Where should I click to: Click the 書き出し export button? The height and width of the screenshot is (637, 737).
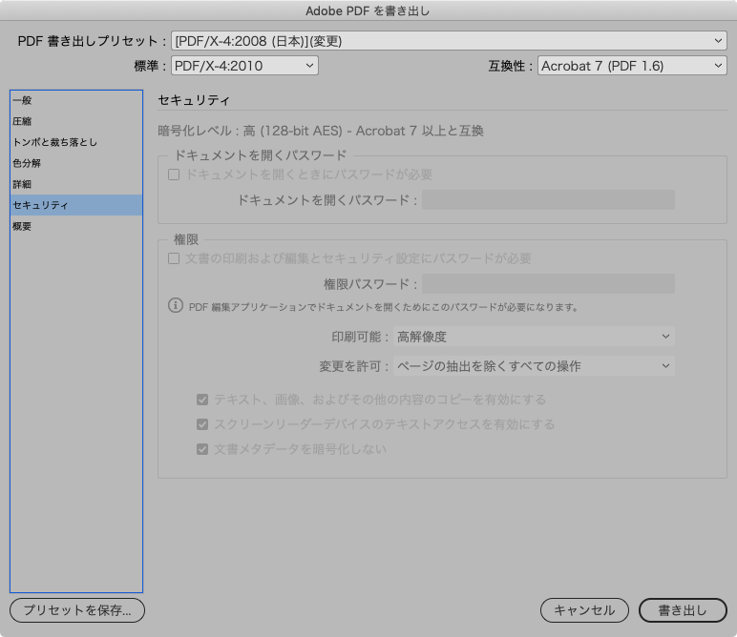(683, 610)
